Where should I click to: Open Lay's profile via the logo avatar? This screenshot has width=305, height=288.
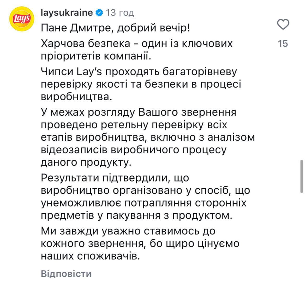tap(21, 18)
